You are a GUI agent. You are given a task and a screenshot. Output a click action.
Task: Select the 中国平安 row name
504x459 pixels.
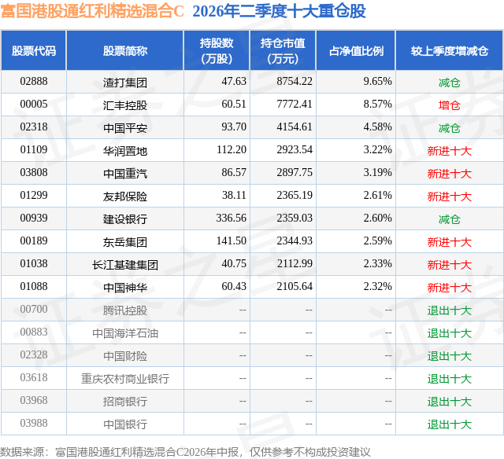(x=125, y=127)
